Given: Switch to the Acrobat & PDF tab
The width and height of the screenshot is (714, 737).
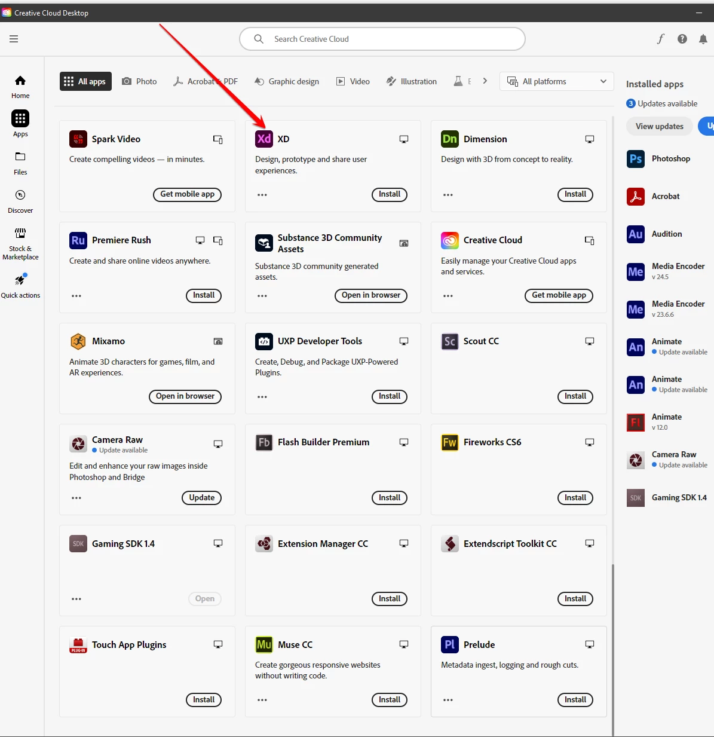Looking at the screenshot, I should click(x=206, y=81).
